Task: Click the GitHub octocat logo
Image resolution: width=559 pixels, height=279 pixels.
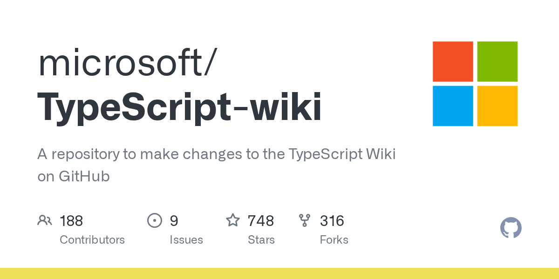Action: pyautogui.click(x=511, y=228)
